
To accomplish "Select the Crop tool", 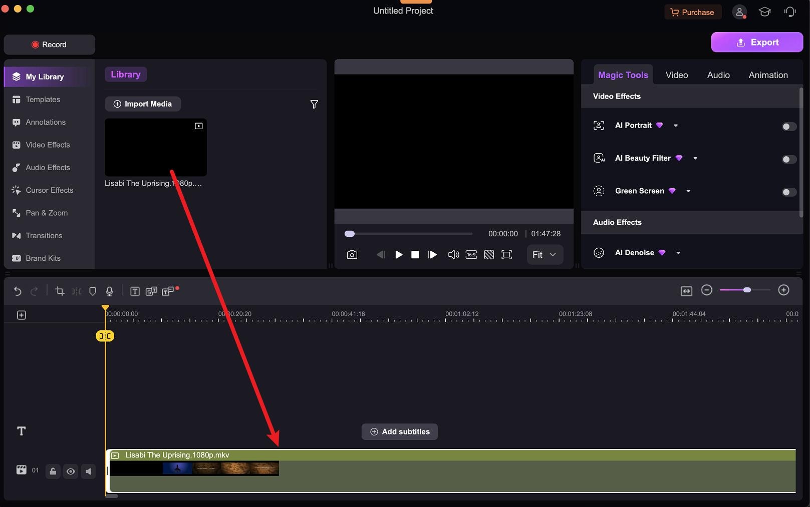I will click(60, 291).
